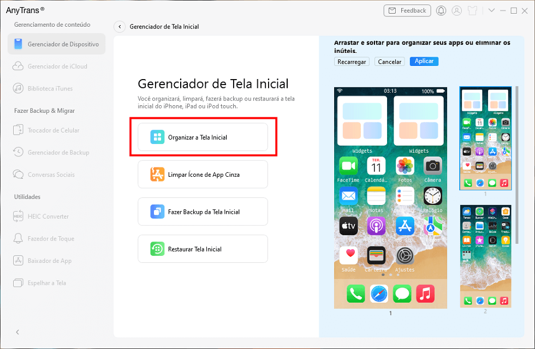Open Gerenciador de Dispositivo in sidebar
The width and height of the screenshot is (535, 349).
point(56,44)
